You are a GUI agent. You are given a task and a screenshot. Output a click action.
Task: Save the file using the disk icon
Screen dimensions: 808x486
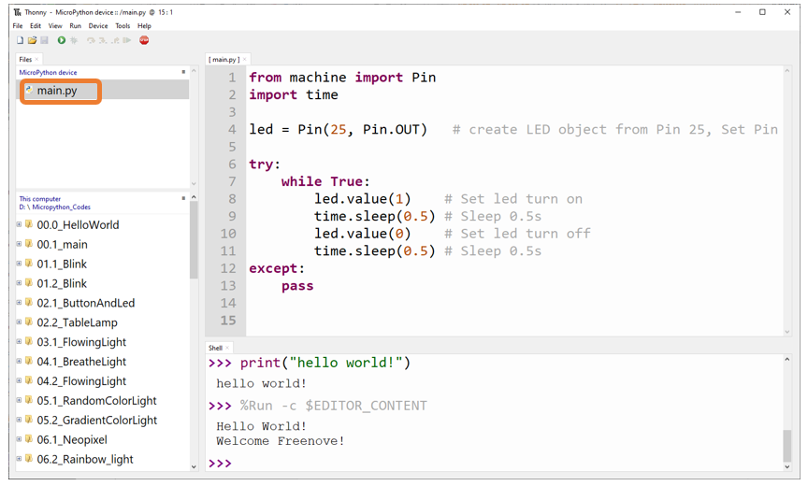pos(44,40)
